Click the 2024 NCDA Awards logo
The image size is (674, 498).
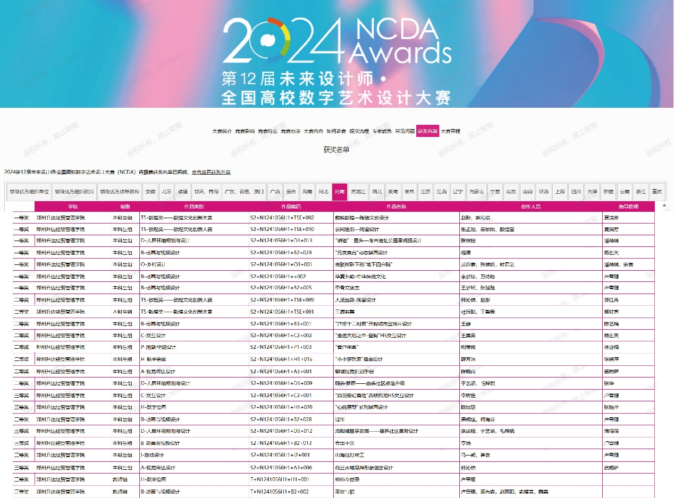pos(336,42)
